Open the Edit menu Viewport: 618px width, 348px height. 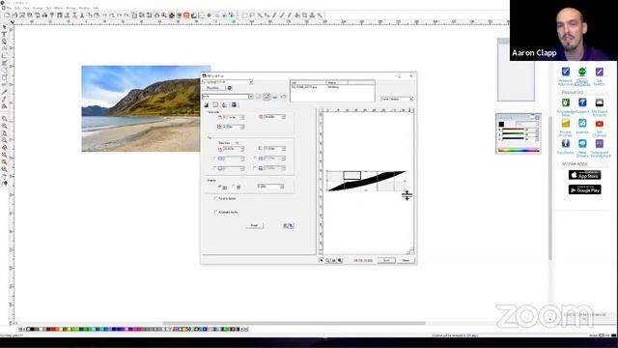(x=17, y=8)
